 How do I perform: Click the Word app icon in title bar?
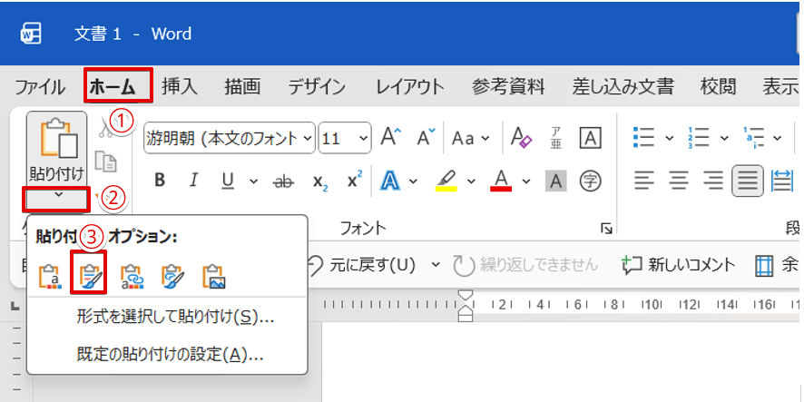click(x=31, y=34)
